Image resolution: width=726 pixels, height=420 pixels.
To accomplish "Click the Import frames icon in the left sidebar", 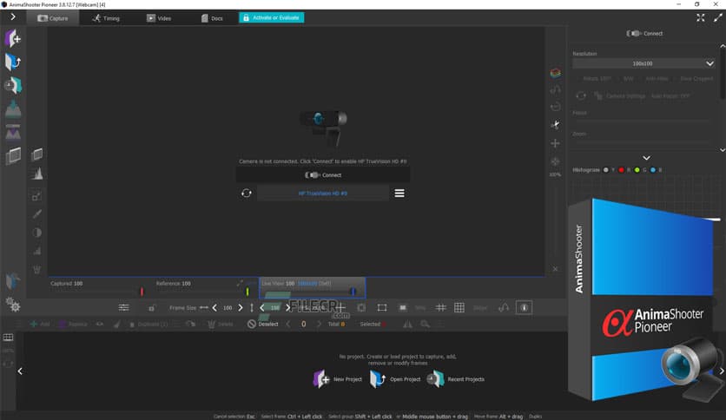I will point(12,108).
